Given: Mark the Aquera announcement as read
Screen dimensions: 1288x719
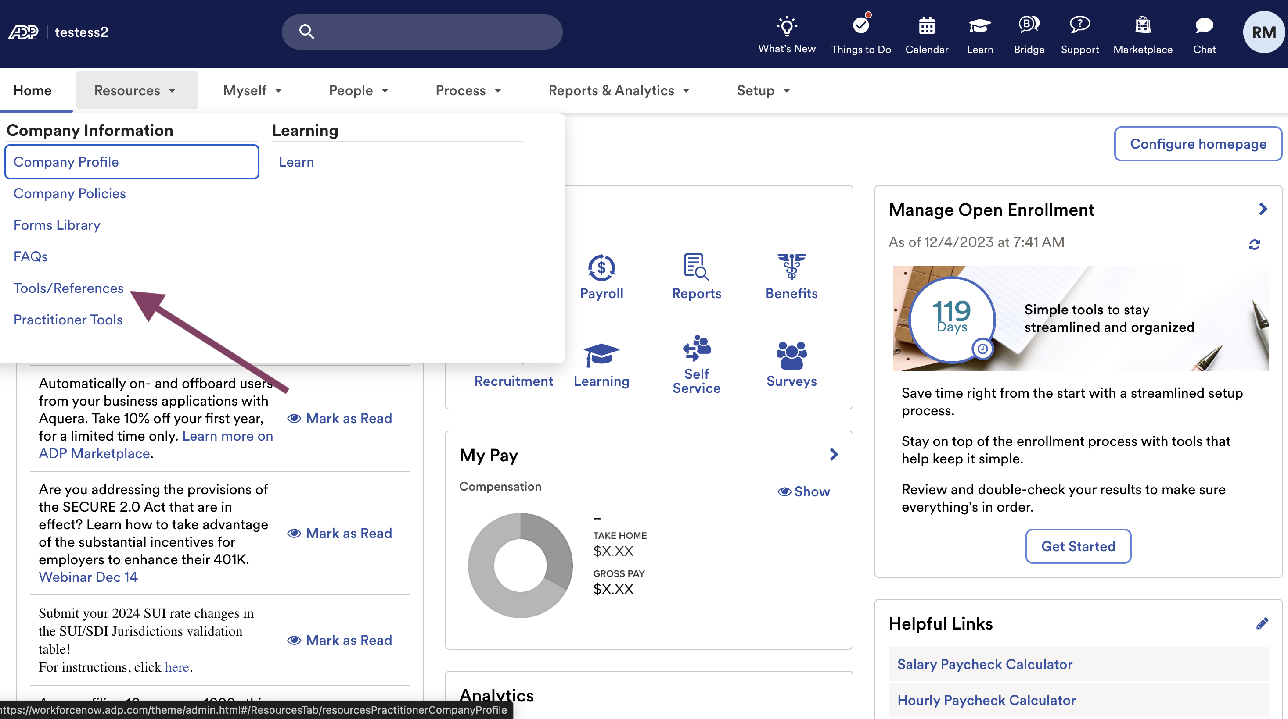Looking at the screenshot, I should click(x=339, y=418).
